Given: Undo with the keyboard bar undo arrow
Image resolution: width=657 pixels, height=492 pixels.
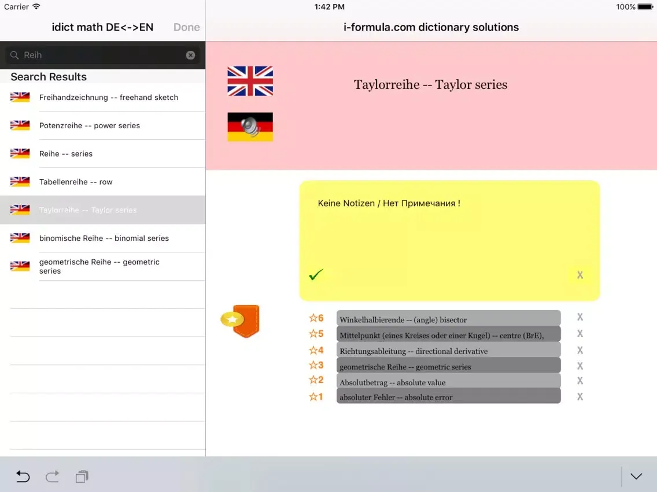Looking at the screenshot, I should pos(23,476).
